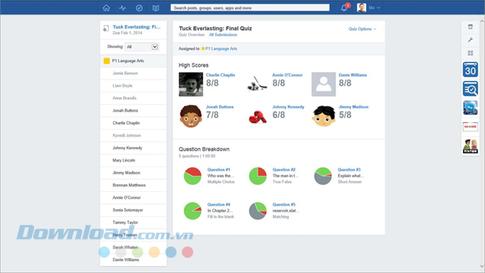Launch the calendar 30 app
This screenshot has height=273, width=485.
click(470, 70)
